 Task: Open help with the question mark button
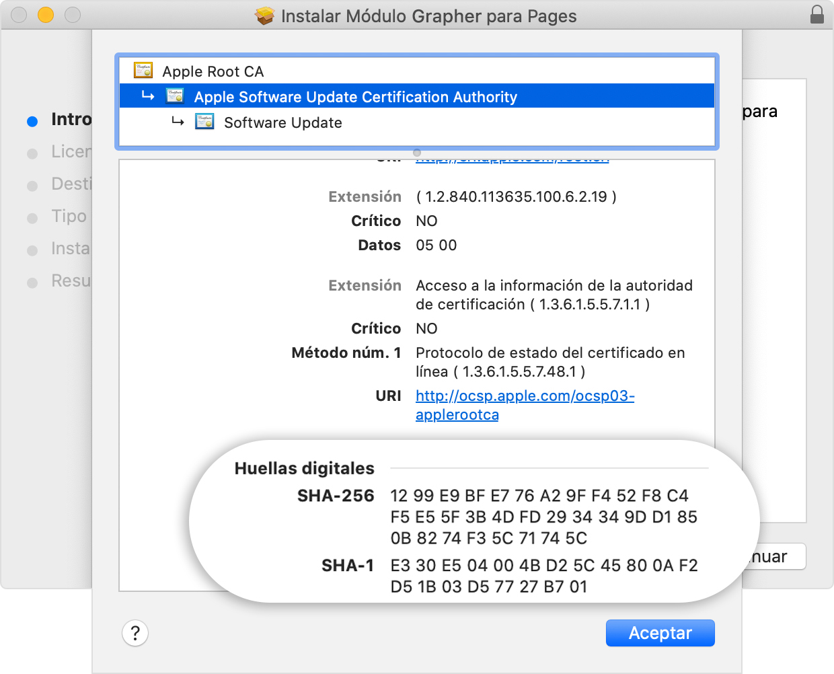click(135, 633)
